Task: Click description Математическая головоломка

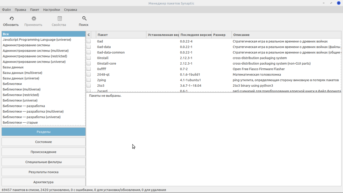Action: pyautogui.click(x=257, y=75)
